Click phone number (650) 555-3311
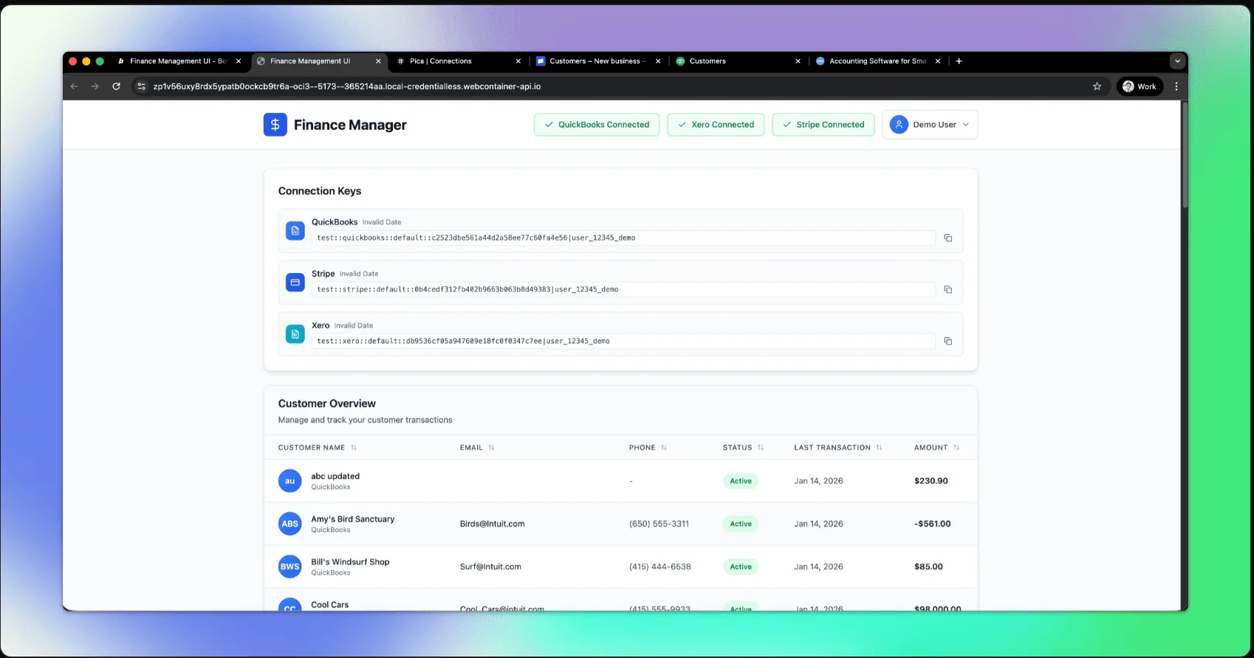This screenshot has height=658, width=1254. coord(659,524)
